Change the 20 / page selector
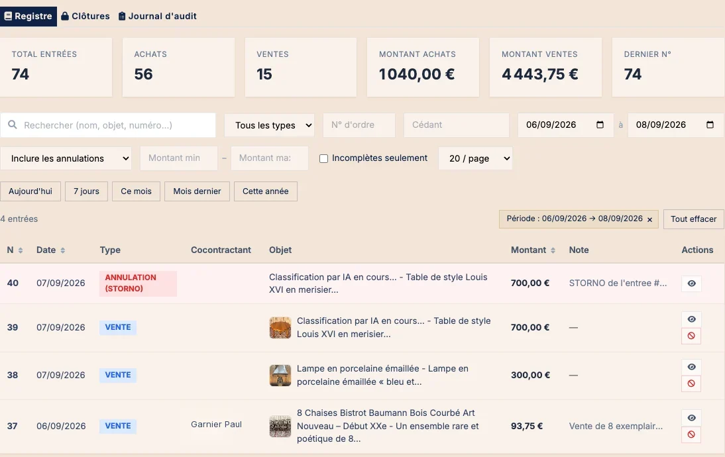This screenshot has height=457, width=725. [475, 158]
